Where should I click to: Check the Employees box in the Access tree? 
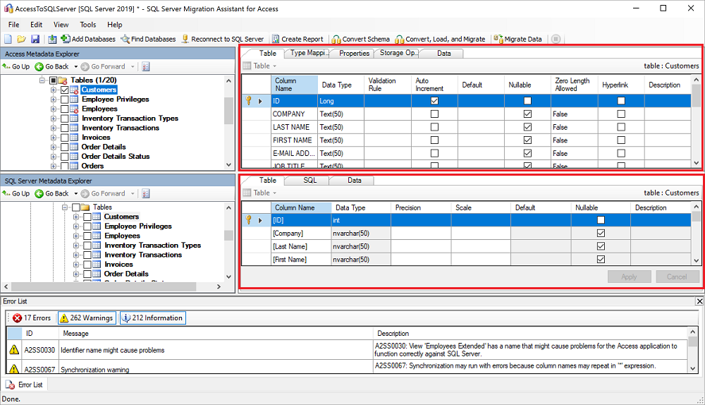(x=65, y=109)
